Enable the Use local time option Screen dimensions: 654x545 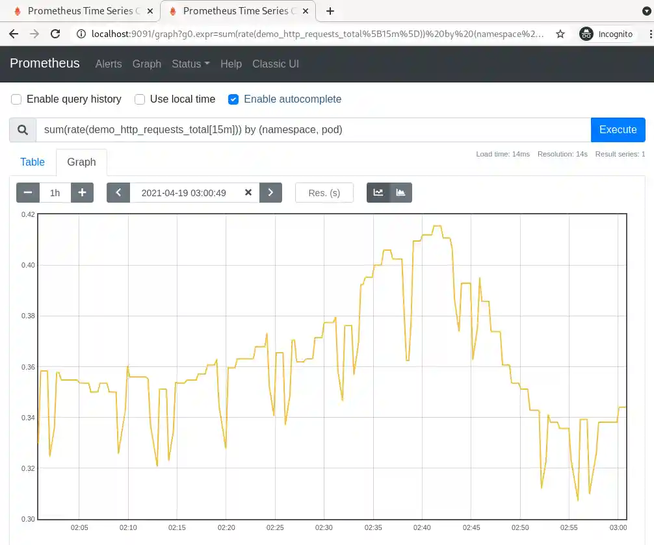click(139, 99)
